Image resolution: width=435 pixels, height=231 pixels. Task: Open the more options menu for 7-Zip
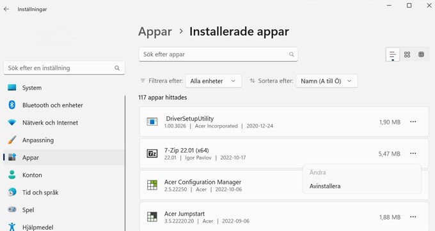[413, 153]
